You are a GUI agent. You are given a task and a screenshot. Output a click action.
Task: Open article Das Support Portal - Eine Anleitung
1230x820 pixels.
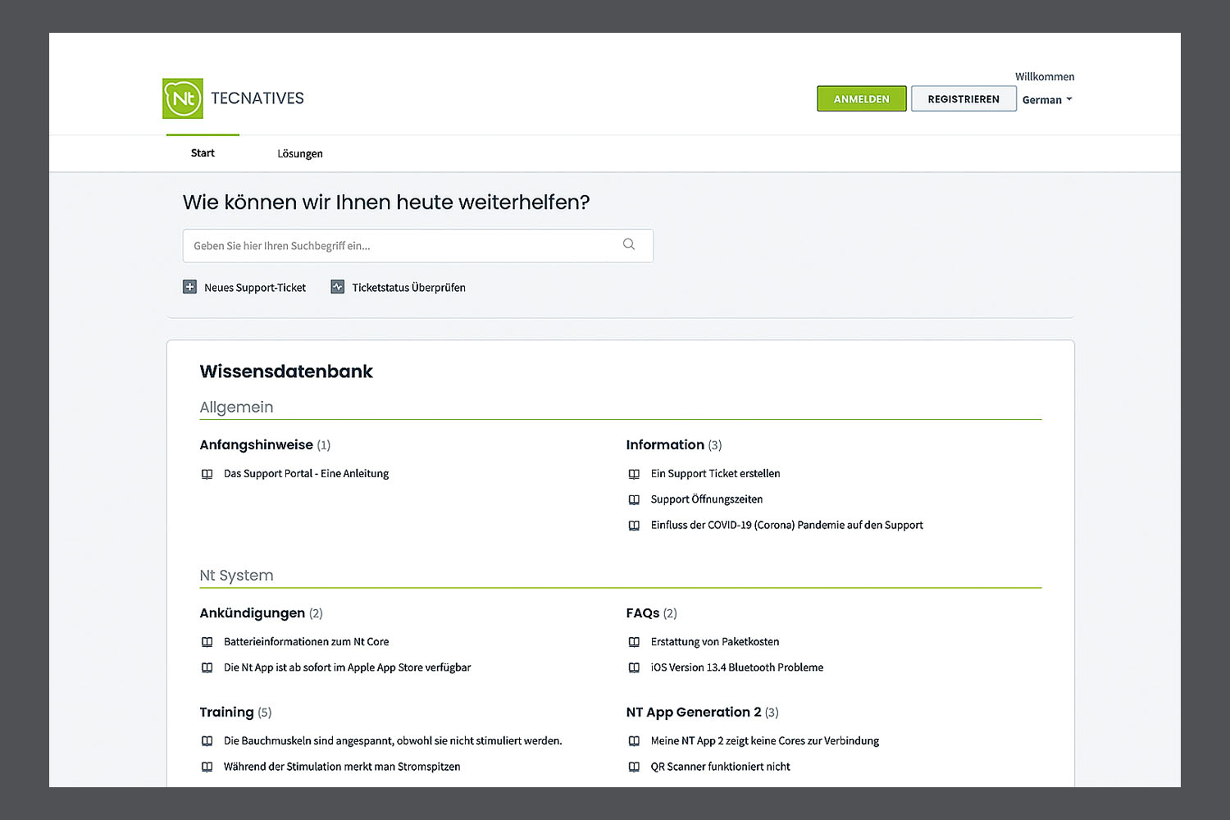(x=307, y=474)
